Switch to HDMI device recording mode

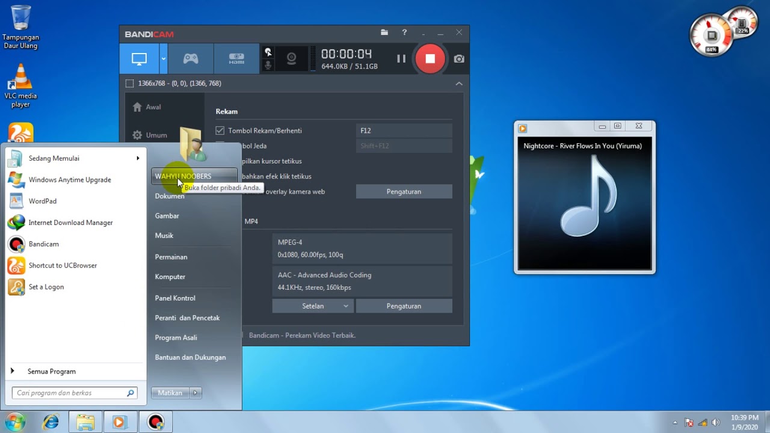point(236,59)
